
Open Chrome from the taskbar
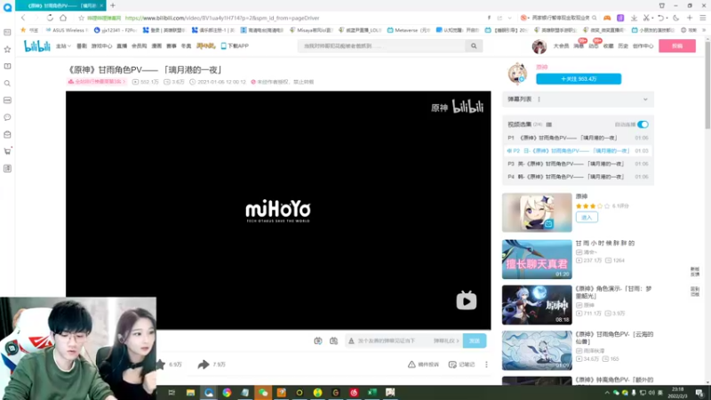227,392
